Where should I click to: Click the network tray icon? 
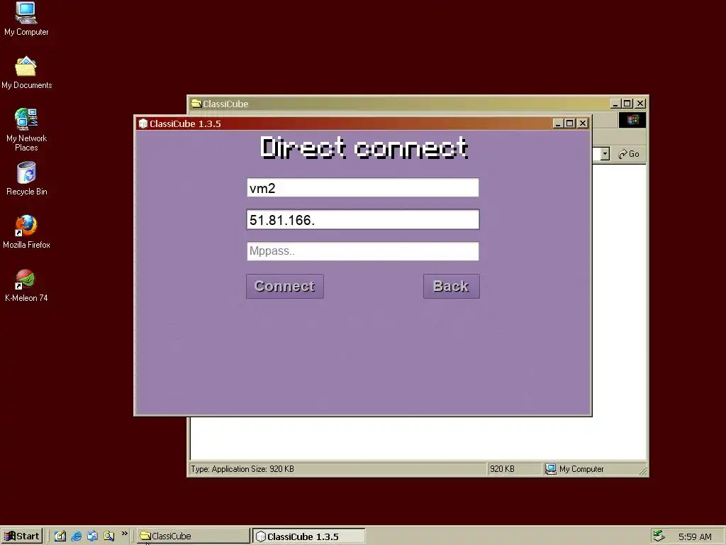pos(659,536)
